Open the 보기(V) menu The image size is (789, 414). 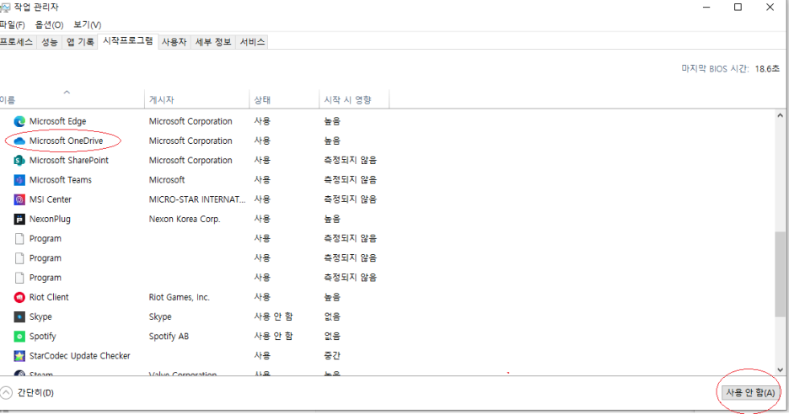(87, 24)
